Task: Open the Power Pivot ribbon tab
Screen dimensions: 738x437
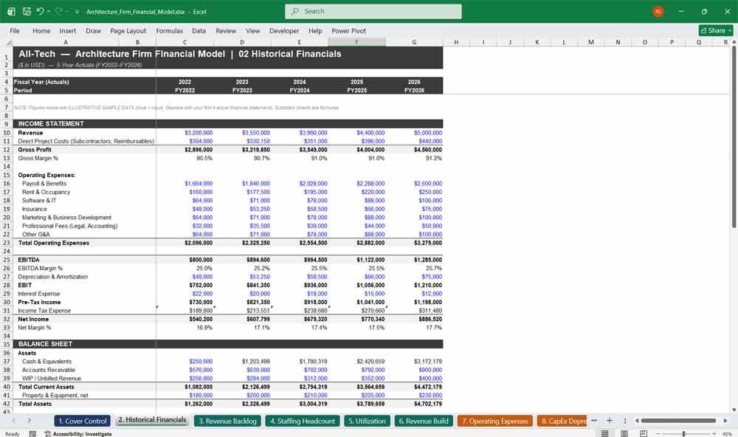Action: click(349, 30)
